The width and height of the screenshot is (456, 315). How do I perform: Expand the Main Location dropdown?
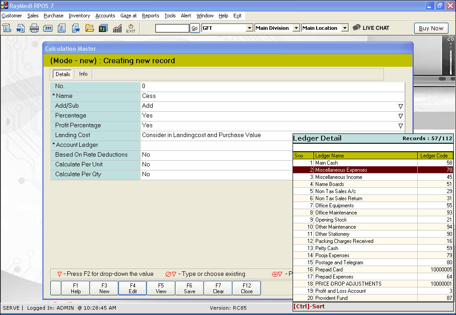click(x=344, y=28)
